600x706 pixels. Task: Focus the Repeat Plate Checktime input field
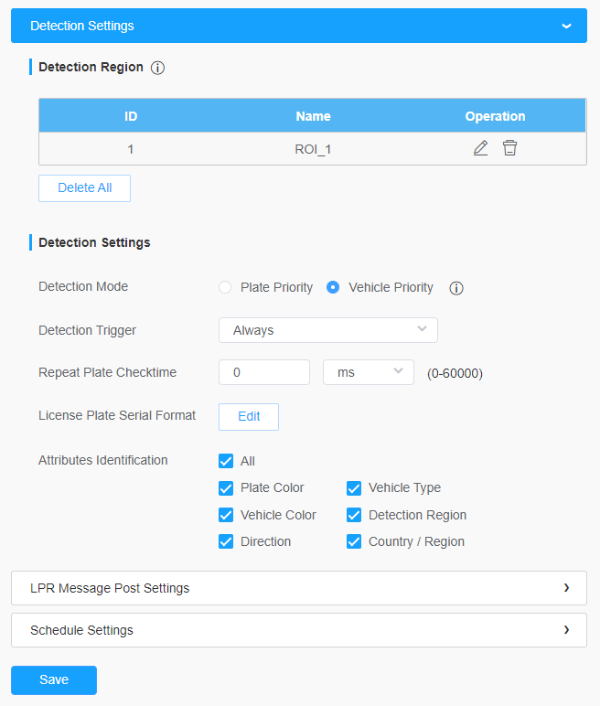(x=264, y=372)
